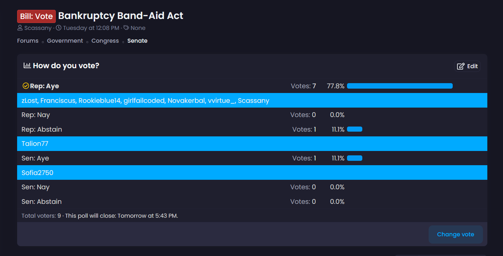Click the pencil edit icon
The image size is (503, 256).
(x=461, y=66)
